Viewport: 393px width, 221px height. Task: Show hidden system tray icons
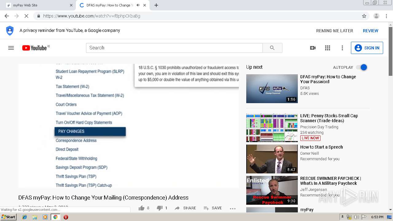point(343,217)
